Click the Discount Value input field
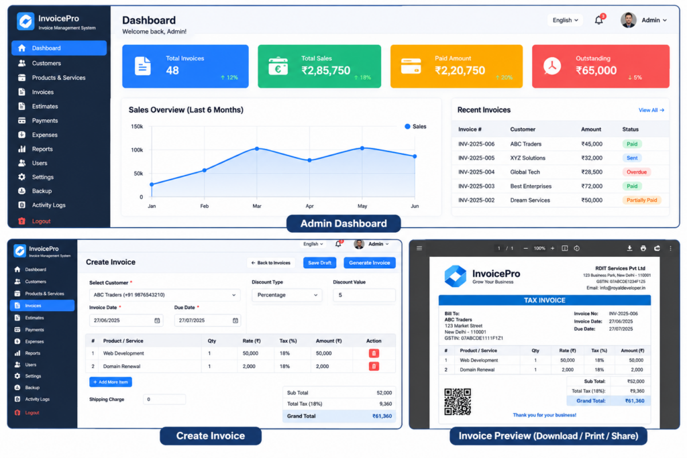 pos(364,294)
